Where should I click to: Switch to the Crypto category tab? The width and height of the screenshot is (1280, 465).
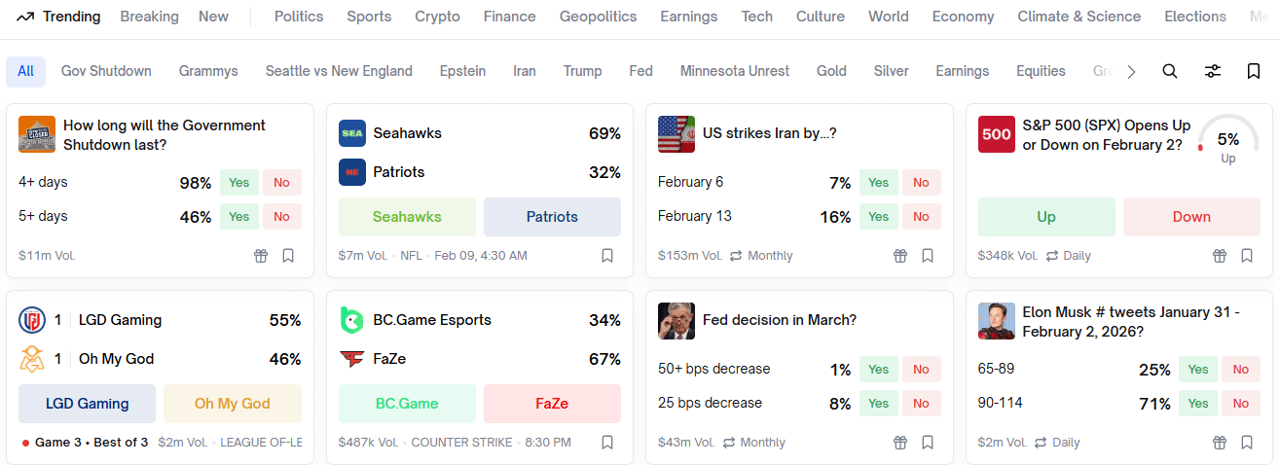click(x=438, y=17)
